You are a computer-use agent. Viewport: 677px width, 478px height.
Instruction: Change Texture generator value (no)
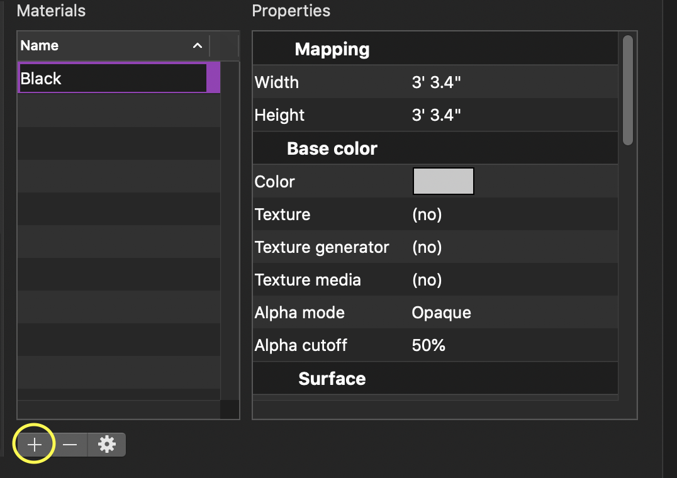pos(427,247)
